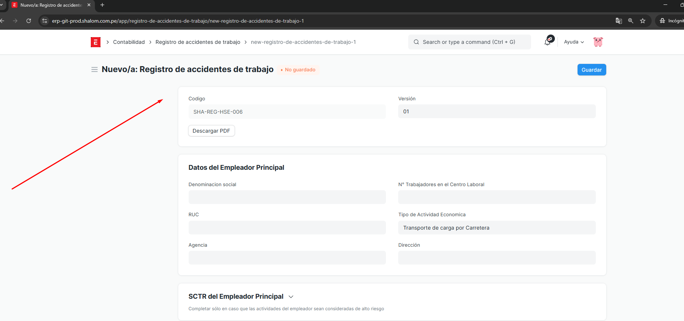684x321 pixels.
Task: Toggle the sidebar hamburger menu icon
Action: click(x=95, y=69)
